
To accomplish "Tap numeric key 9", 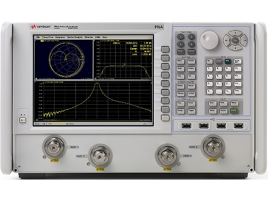I will 228,69.
